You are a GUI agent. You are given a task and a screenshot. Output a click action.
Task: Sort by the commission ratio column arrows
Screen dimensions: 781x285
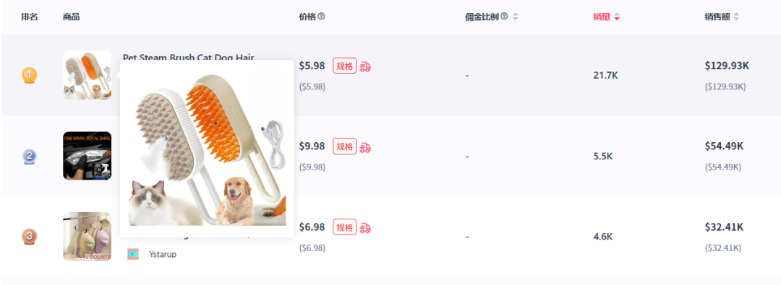click(x=516, y=17)
